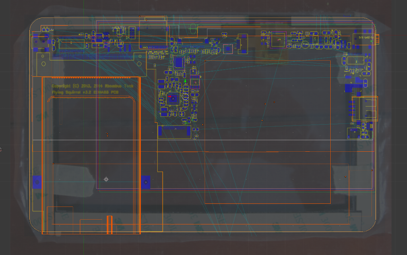Select the magenta-outlined chip footprint at top right
The image size is (407, 255).
[x=278, y=40]
